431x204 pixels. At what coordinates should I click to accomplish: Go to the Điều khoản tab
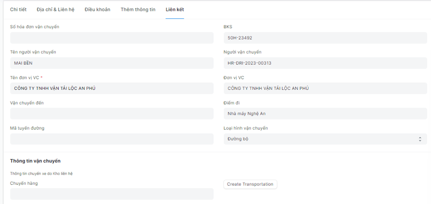tap(97, 10)
